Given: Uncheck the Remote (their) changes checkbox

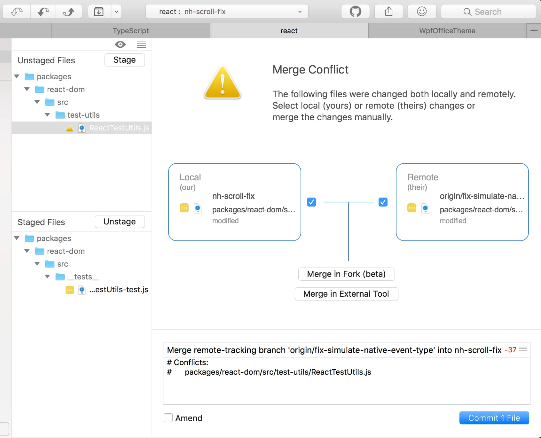Looking at the screenshot, I should pos(383,202).
